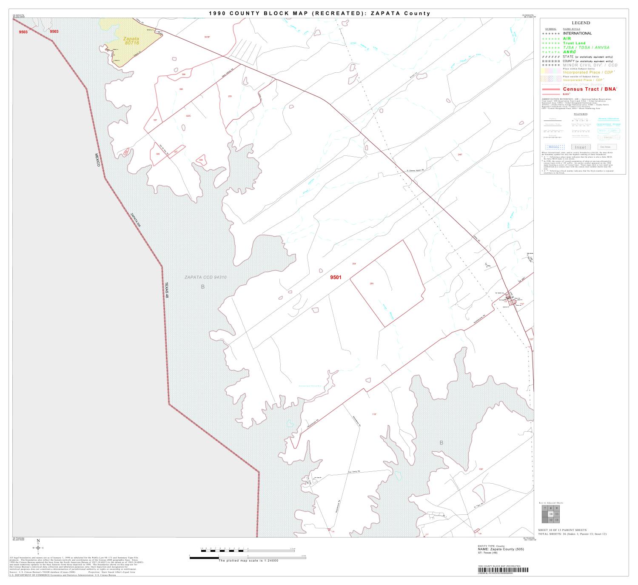Click block number '322C' on the map
638x585 pixels.
[x=188, y=115]
